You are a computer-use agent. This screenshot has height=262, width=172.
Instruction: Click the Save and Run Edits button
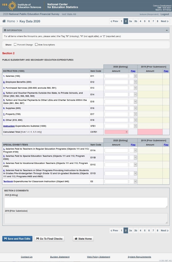(17, 239)
